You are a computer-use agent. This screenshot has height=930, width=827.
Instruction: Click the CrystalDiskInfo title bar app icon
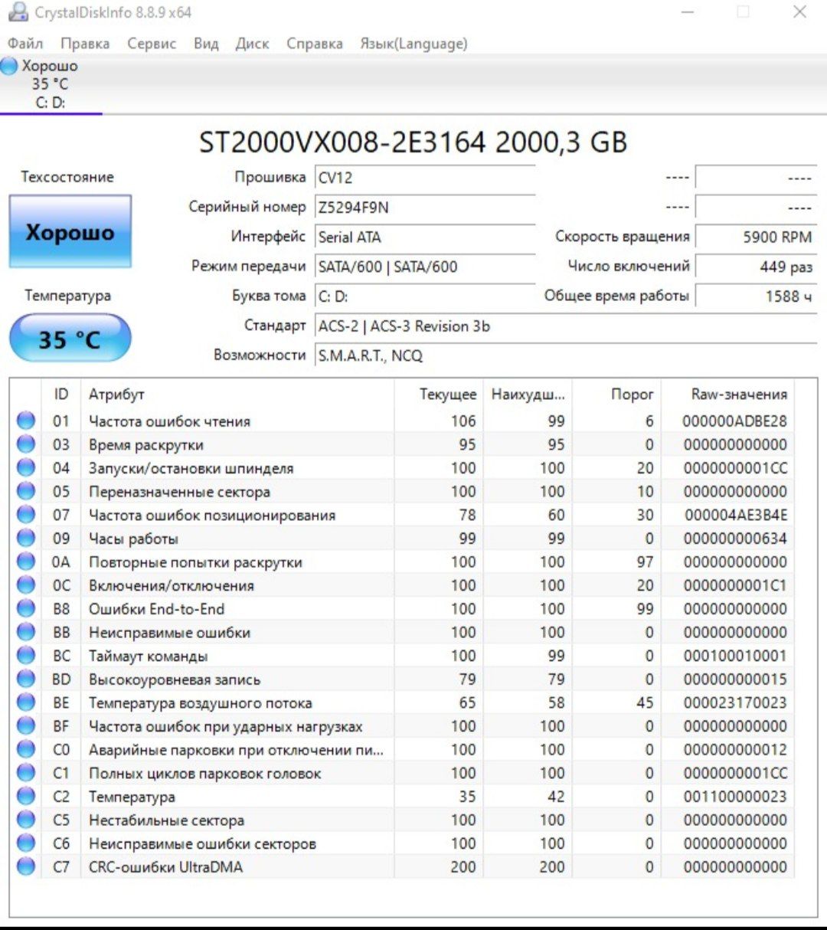(x=18, y=12)
